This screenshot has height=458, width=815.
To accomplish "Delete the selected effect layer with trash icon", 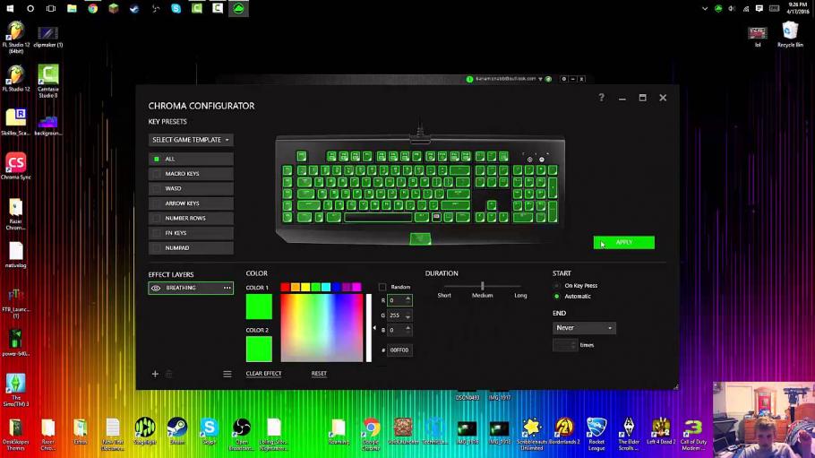I will pyautogui.click(x=168, y=374).
